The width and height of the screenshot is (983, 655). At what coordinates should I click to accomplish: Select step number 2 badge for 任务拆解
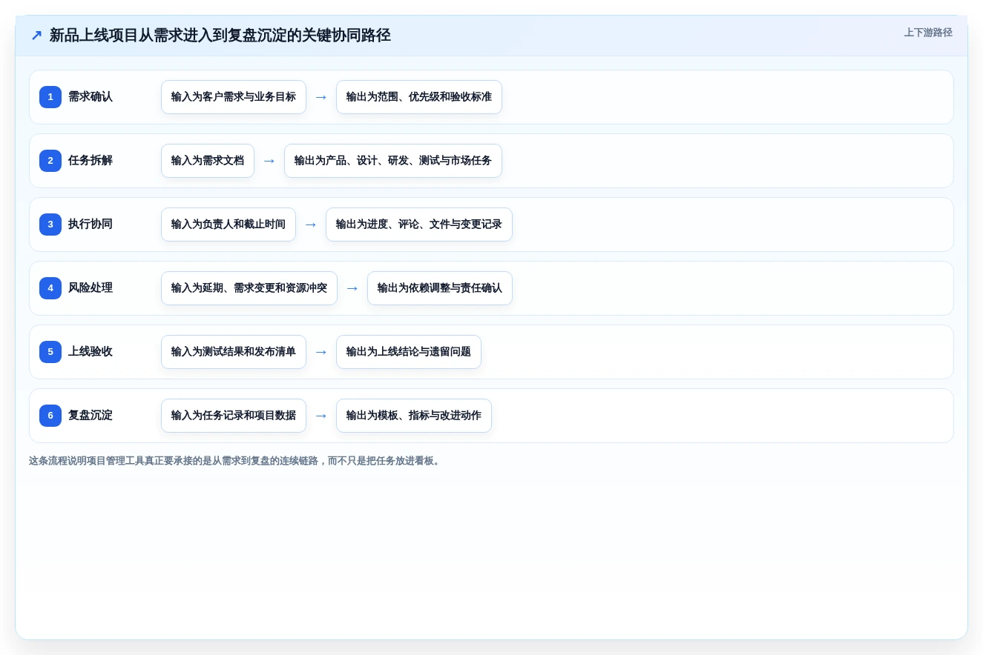50,161
